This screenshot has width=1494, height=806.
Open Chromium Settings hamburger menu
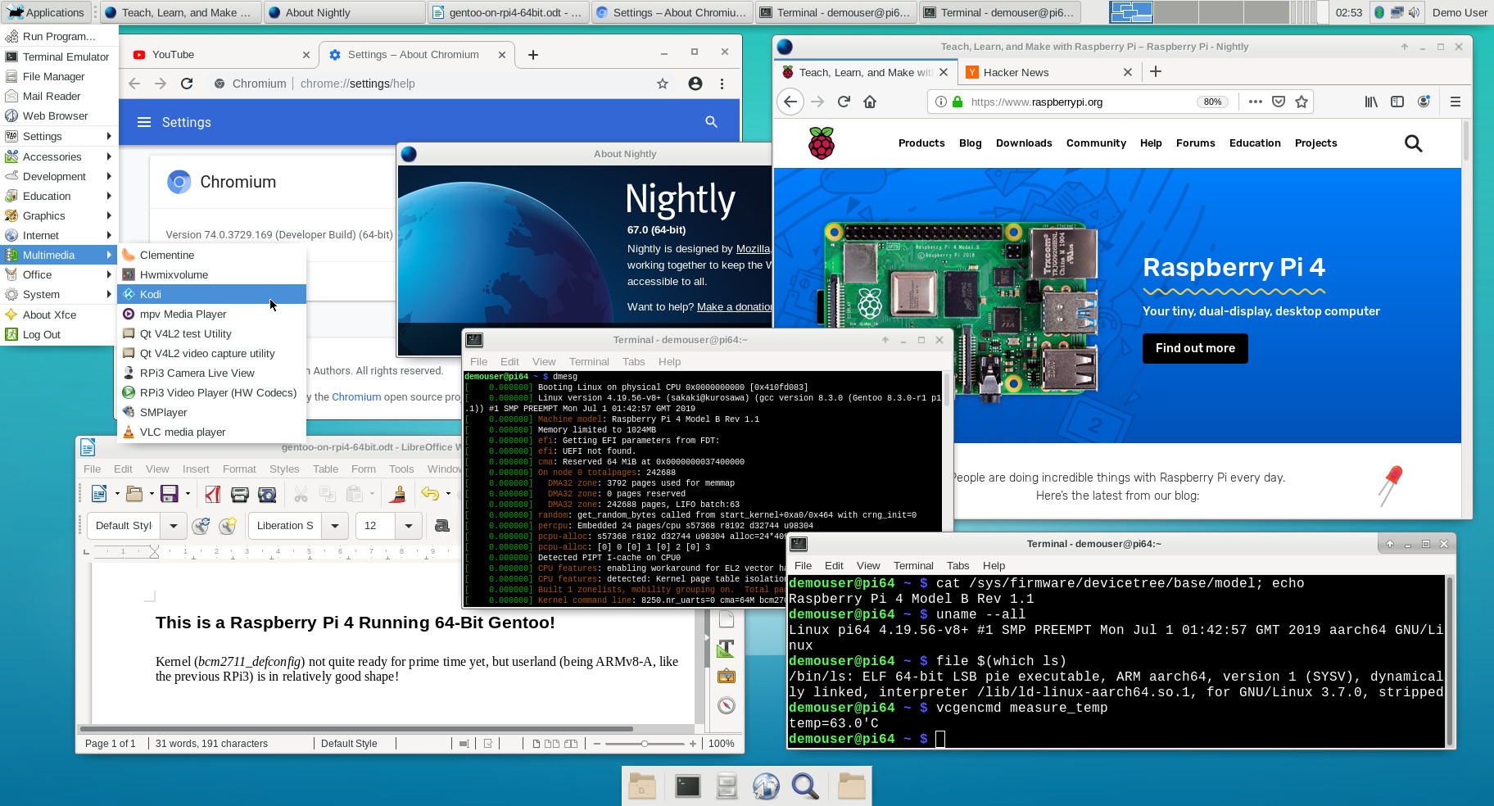click(x=144, y=122)
